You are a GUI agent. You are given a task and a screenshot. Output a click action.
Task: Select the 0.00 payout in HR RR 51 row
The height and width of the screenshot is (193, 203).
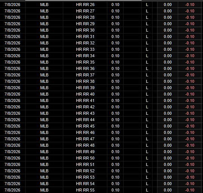[x=168, y=164]
